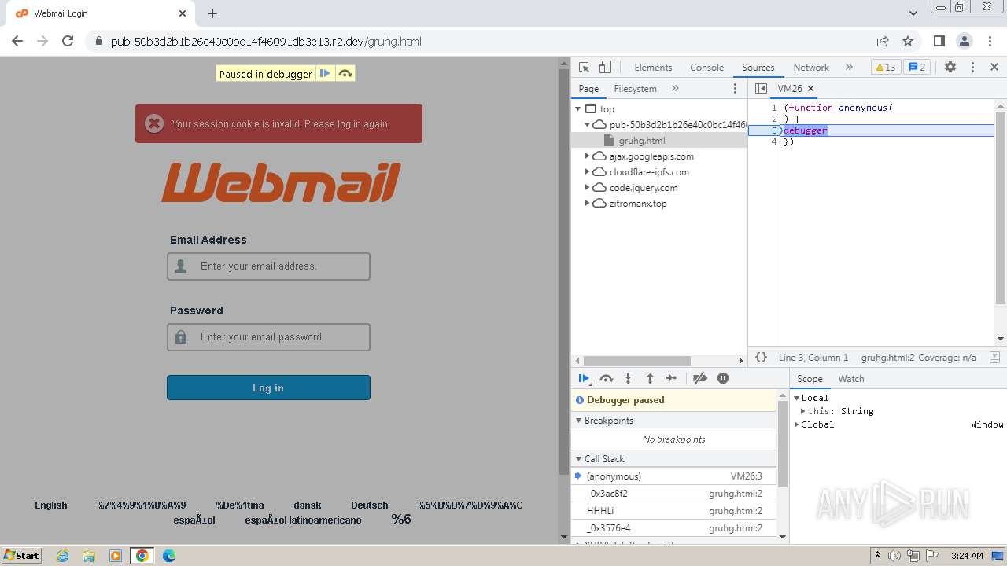
Task: Open gruhg.html in the file tree
Action: point(642,141)
